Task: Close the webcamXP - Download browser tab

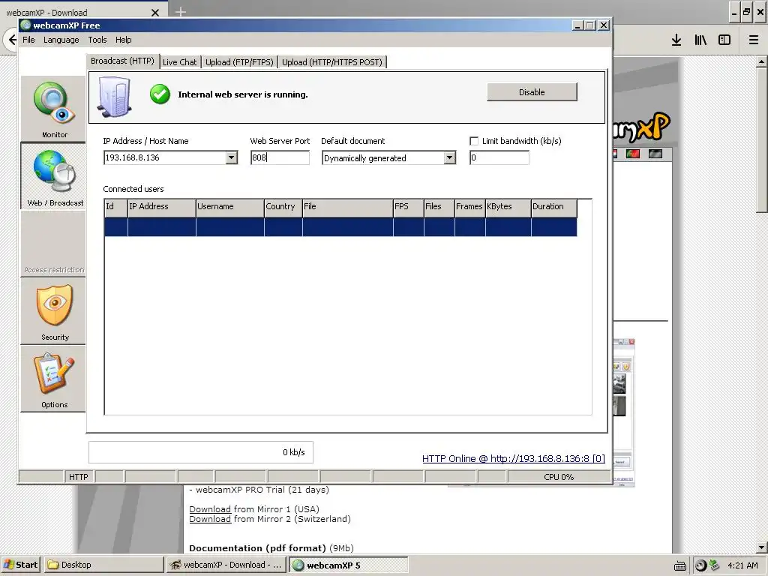Action: tap(155, 13)
